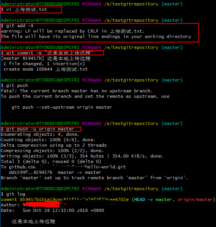Click the git commit -m command line
Viewport: 216px width, 227px height.
(47, 53)
